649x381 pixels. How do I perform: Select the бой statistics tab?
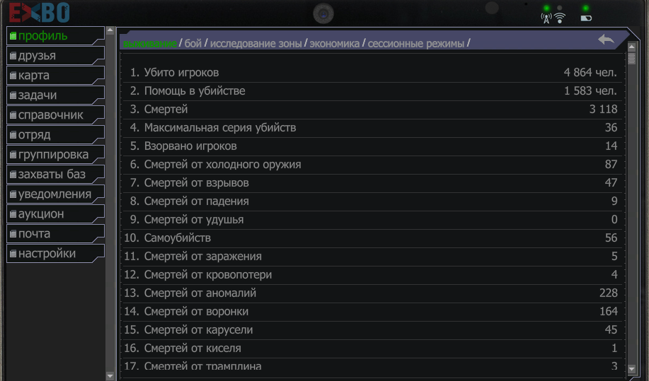193,43
